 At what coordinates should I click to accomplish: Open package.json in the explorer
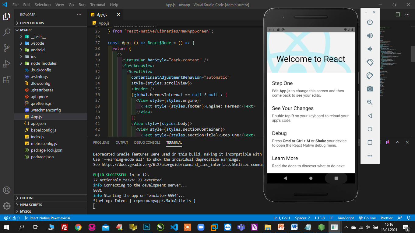(42, 157)
